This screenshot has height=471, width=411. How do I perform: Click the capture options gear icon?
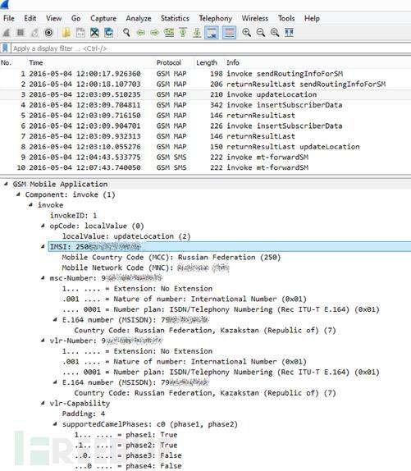click(48, 33)
